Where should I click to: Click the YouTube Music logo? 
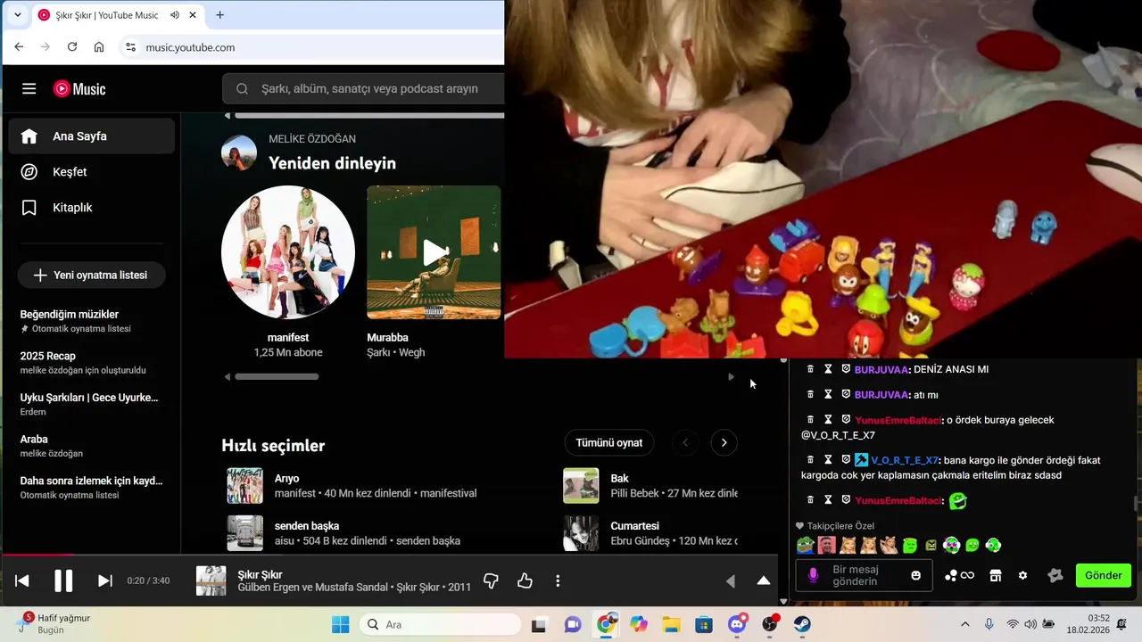coord(79,89)
